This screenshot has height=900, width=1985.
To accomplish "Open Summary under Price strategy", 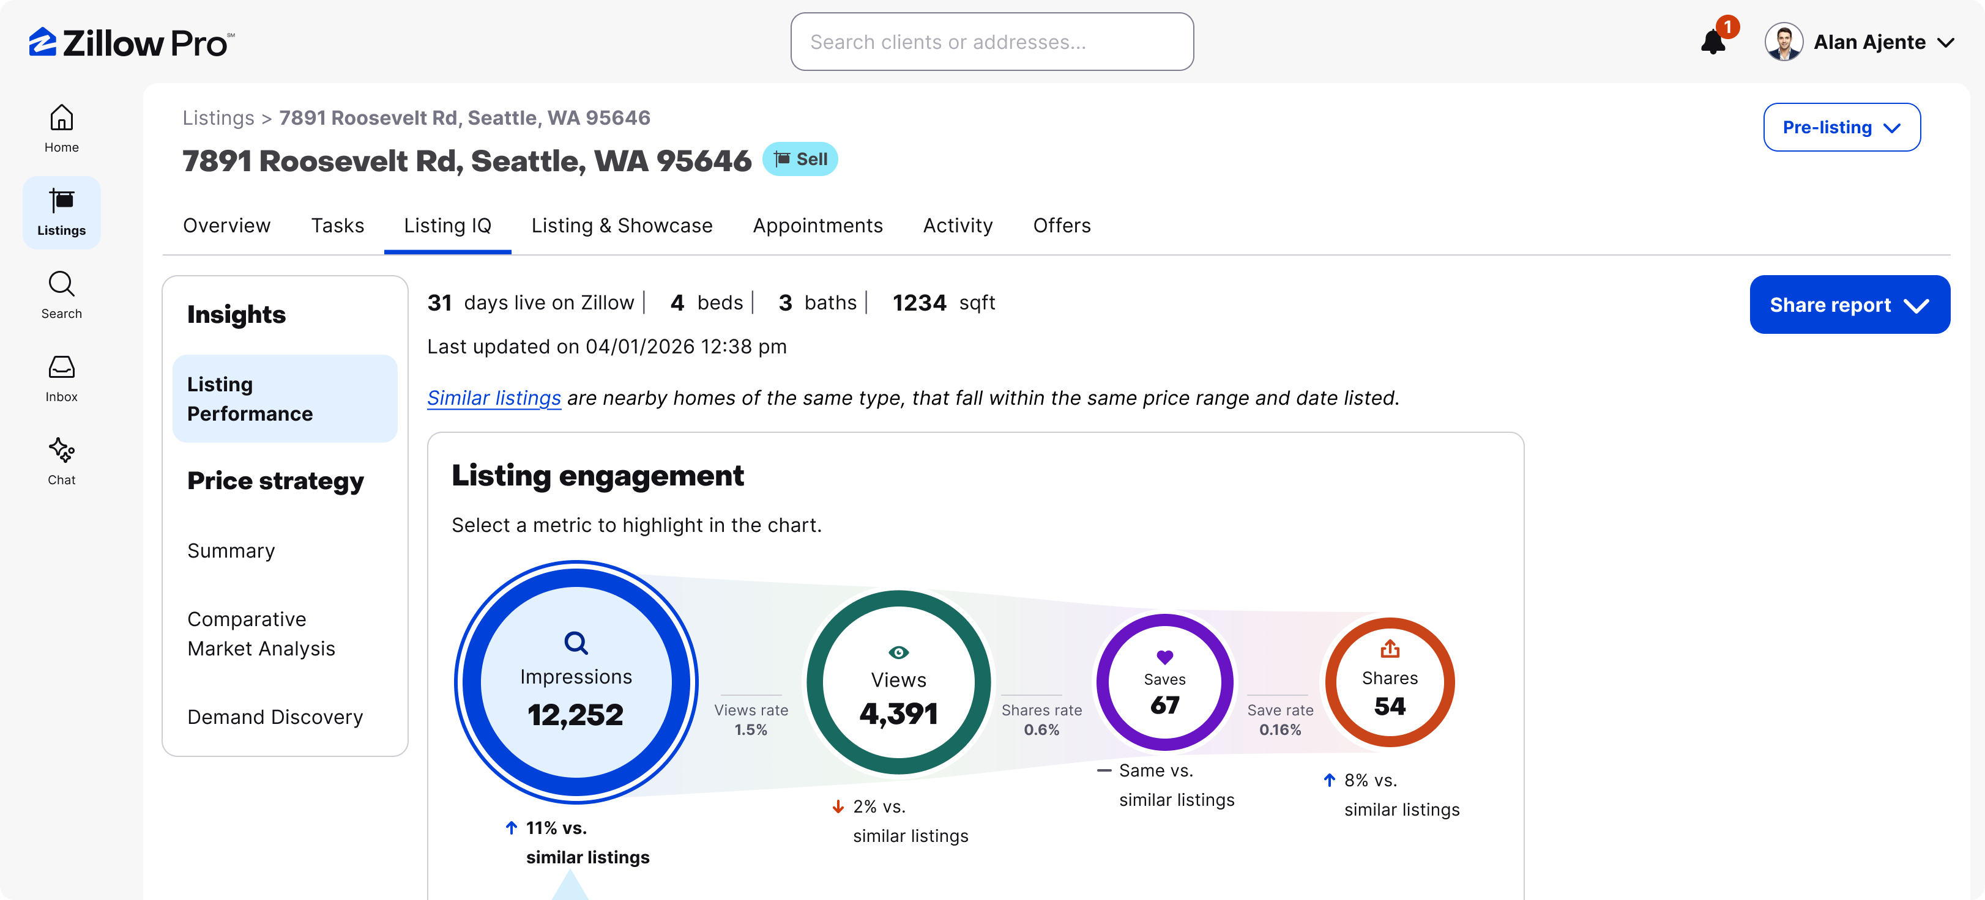I will pos(231,551).
